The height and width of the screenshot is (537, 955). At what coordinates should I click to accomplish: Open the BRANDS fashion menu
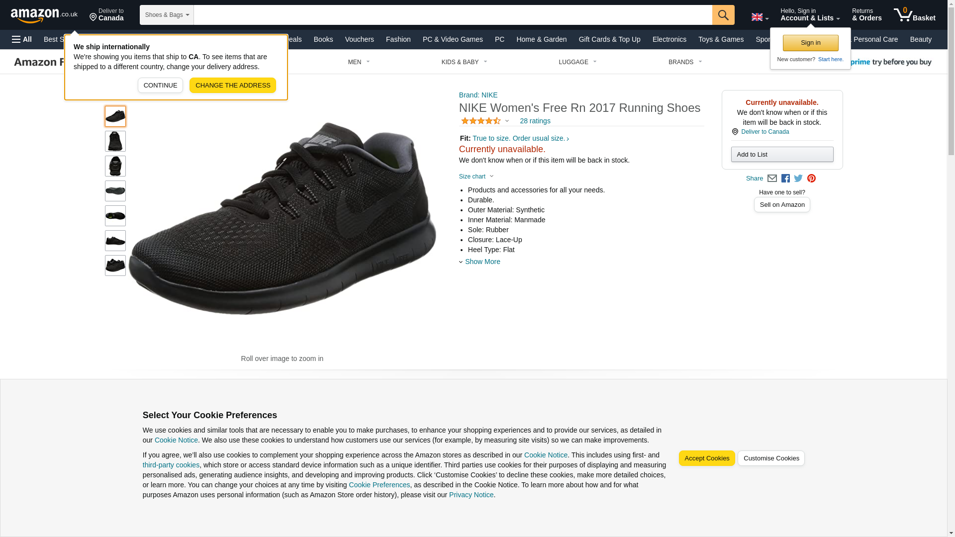[684, 62]
